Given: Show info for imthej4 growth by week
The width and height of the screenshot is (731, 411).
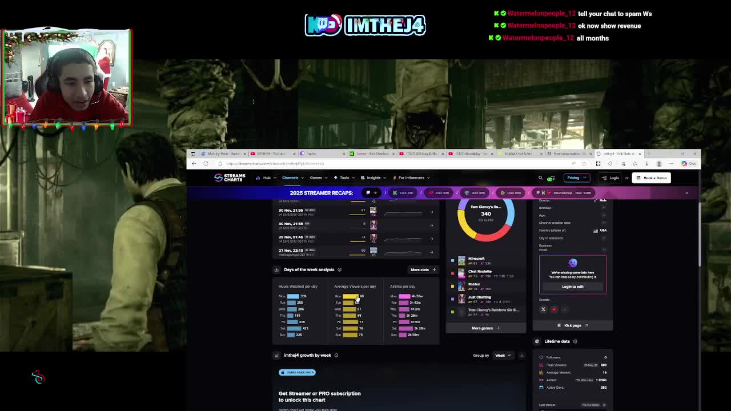Looking at the screenshot, I should pyautogui.click(x=336, y=355).
